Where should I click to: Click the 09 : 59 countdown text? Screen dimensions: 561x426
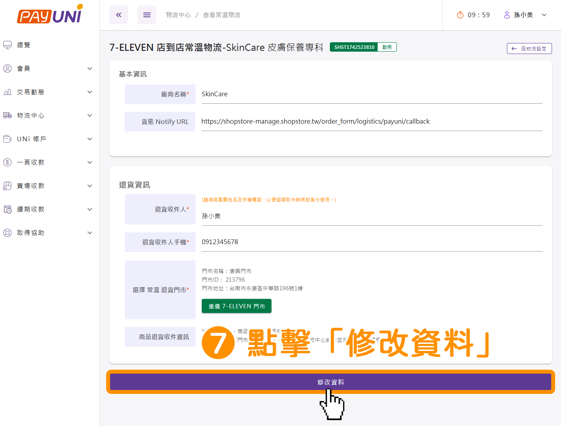pyautogui.click(x=479, y=15)
